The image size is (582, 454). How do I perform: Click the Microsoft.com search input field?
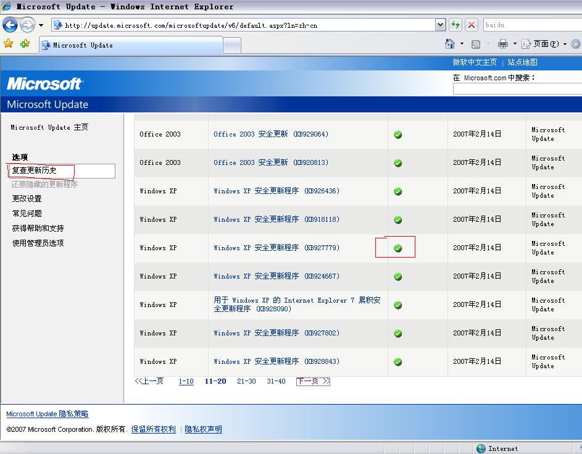tap(517, 89)
